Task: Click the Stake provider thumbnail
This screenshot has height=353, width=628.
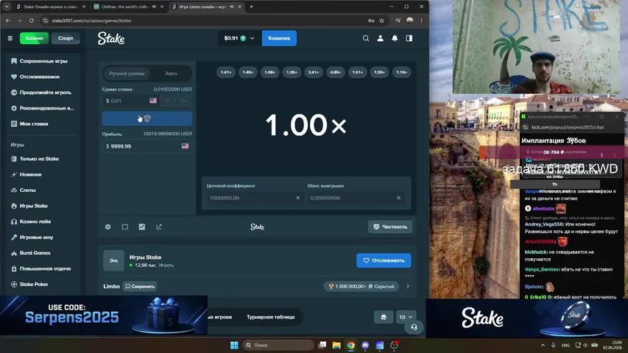Action: (113, 260)
